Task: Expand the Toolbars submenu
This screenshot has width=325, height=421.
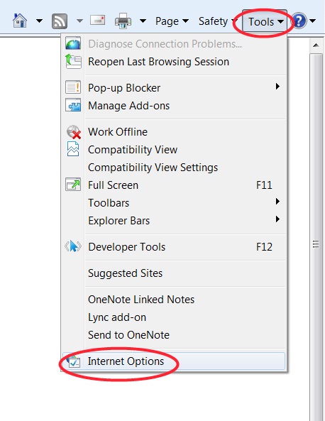Action: [x=174, y=203]
